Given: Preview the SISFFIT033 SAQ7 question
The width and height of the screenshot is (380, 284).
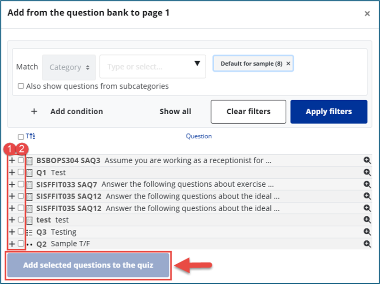Looking at the screenshot, I should point(367,184).
